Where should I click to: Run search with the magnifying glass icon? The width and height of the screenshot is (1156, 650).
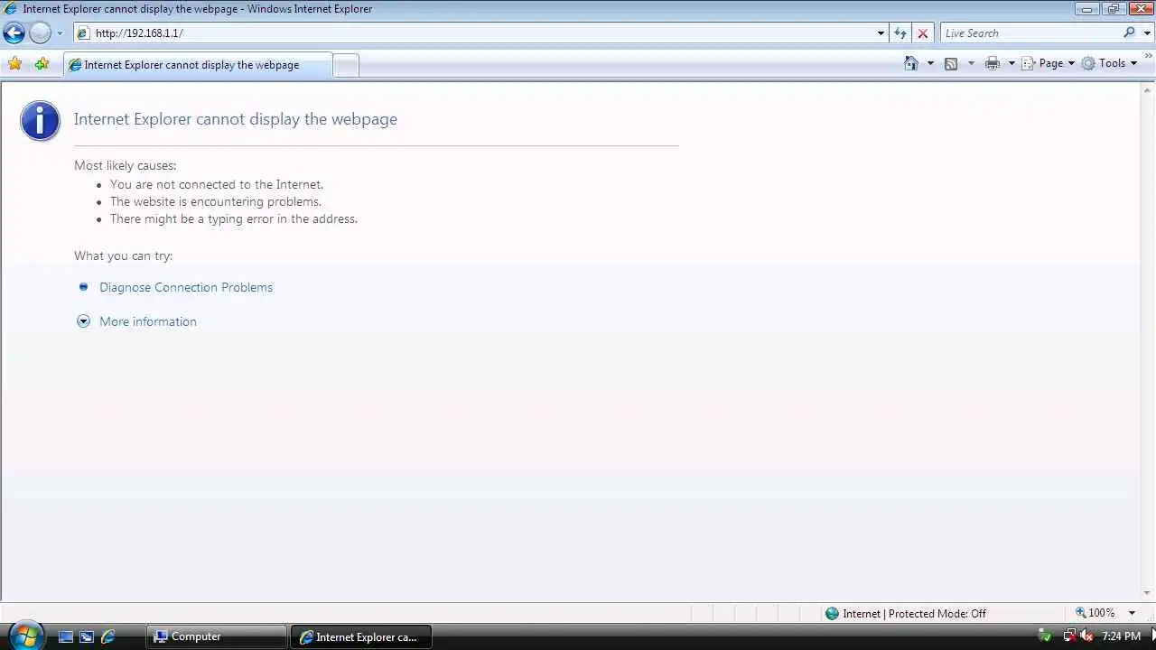pos(1129,32)
